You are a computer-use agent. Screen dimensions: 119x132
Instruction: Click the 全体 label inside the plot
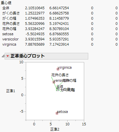(60, 87)
